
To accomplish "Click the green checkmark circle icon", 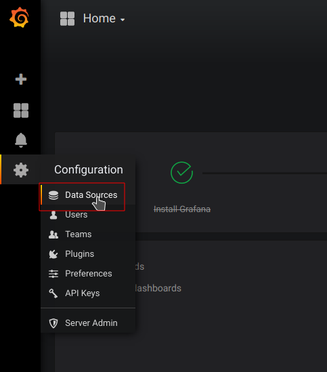I will pos(181,173).
